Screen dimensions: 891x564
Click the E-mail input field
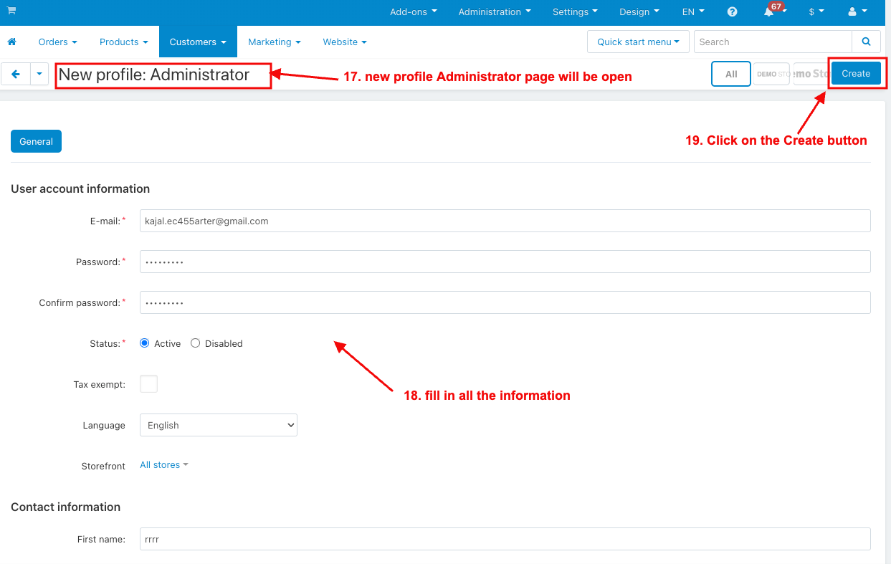click(505, 221)
